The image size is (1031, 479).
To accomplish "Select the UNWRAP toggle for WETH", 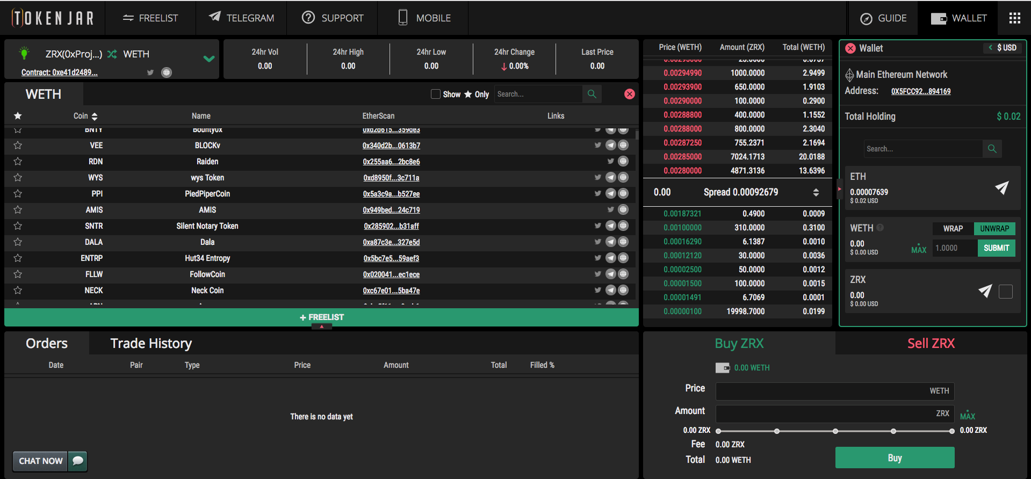I will [994, 229].
